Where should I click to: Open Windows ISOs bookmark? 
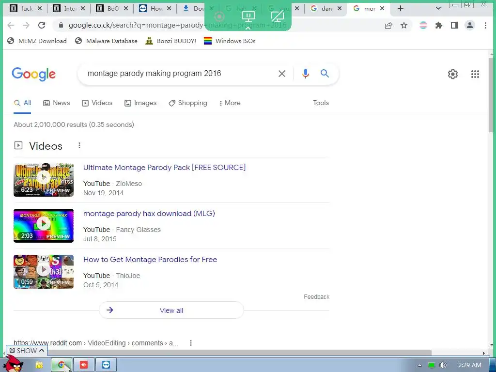pos(230,41)
